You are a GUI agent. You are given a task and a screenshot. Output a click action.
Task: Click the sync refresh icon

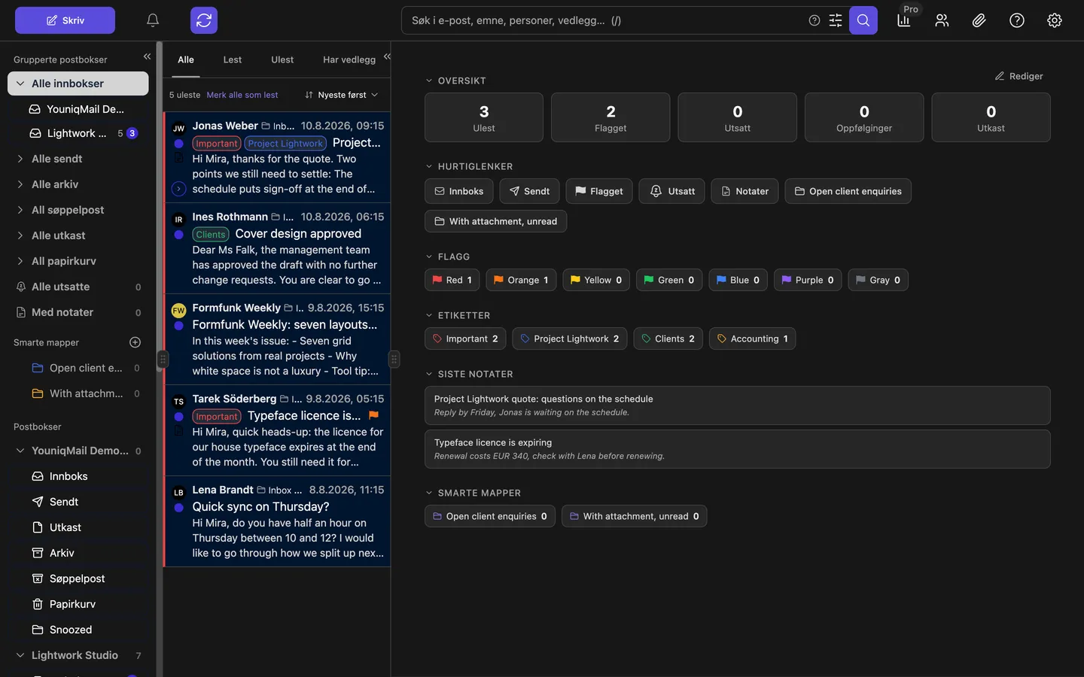coord(204,20)
